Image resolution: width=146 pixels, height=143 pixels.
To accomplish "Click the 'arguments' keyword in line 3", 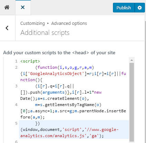I will [x=53, y=92].
